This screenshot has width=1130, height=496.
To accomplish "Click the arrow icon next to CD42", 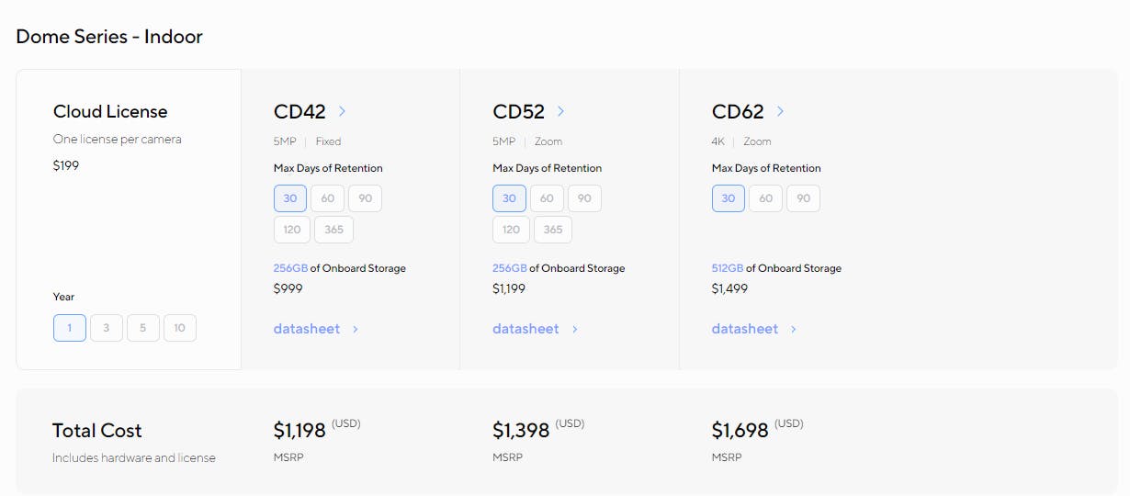I will click(342, 111).
